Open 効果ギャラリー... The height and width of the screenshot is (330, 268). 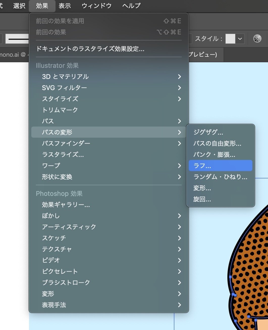tap(109, 204)
